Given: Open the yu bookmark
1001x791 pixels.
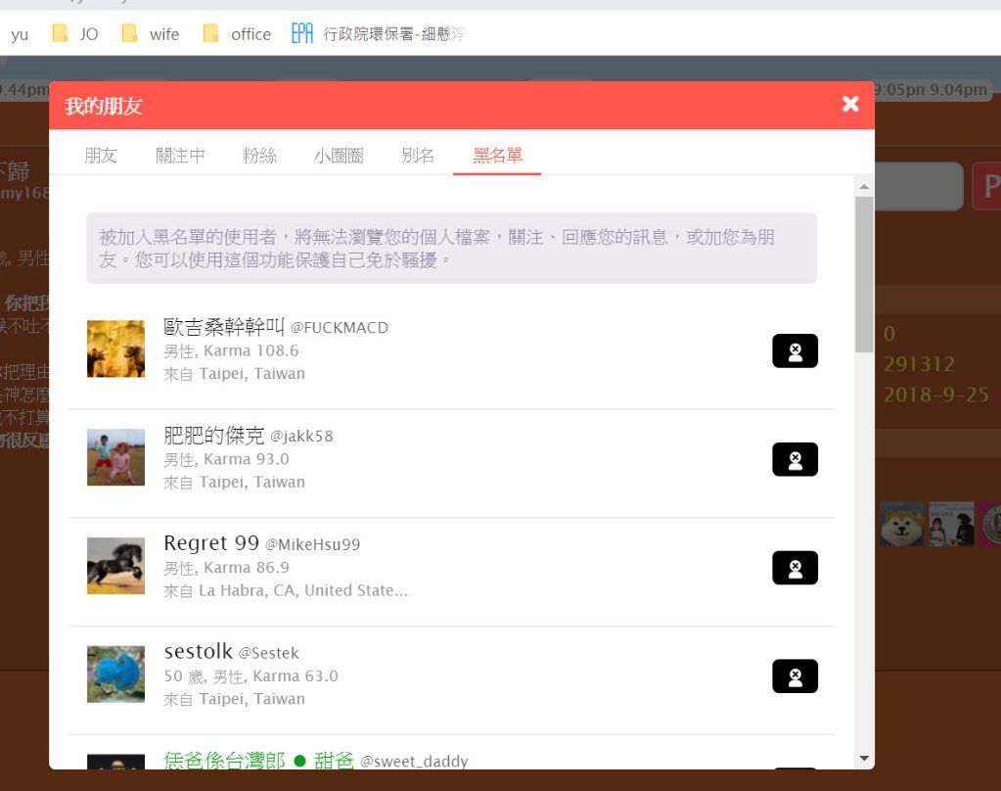Looking at the screenshot, I should [20, 34].
